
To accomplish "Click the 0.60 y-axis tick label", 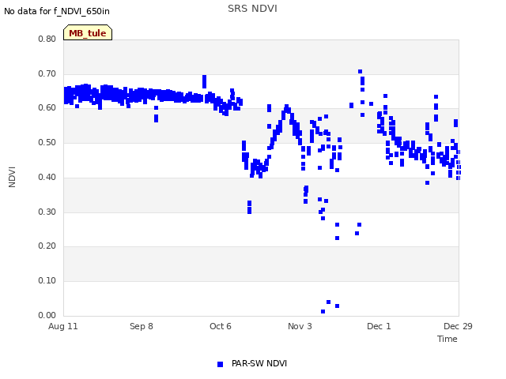I will (x=47, y=108).
